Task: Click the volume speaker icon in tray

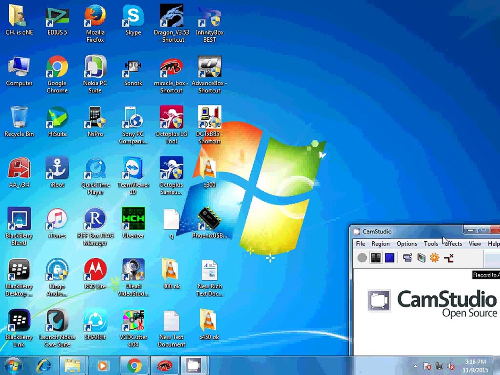Action: pos(451,366)
